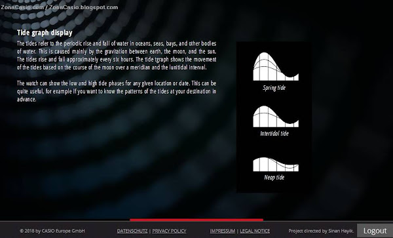393x238 pixels.
Task: Click the Logout button
Action: [375, 231]
